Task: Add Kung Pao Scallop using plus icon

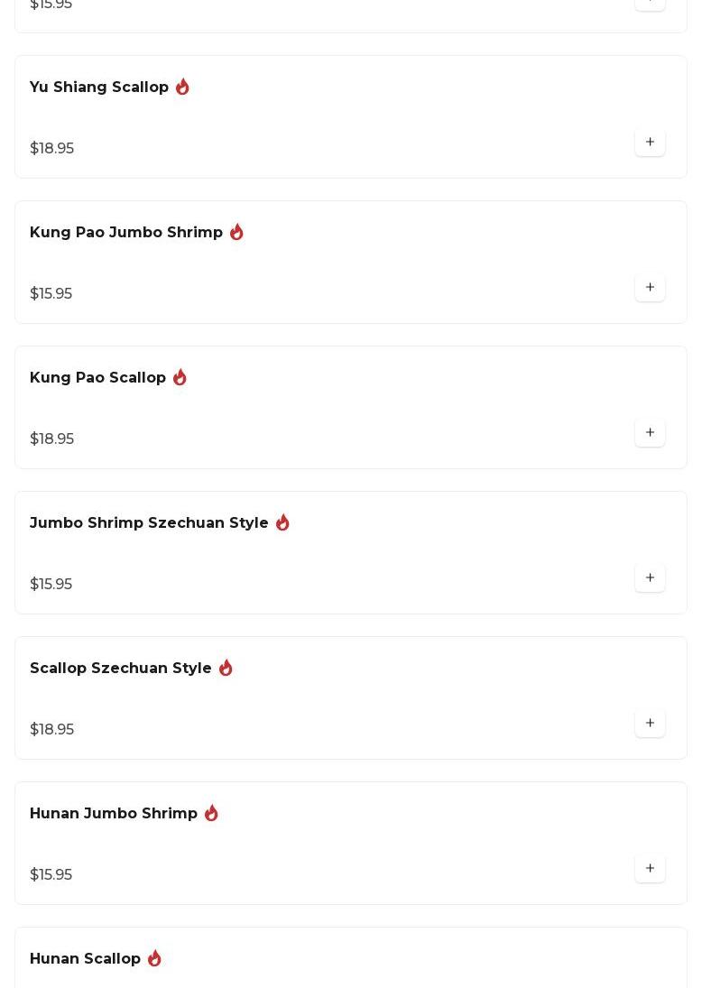Action: 650,432
